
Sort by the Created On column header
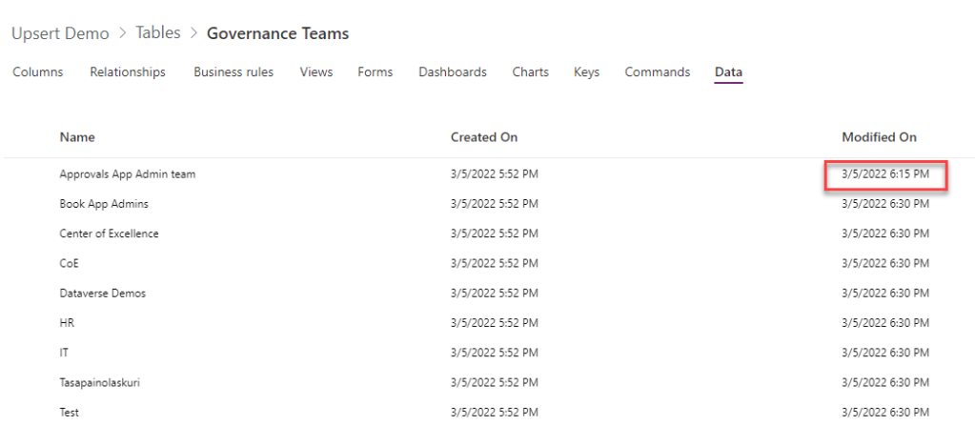[484, 137]
